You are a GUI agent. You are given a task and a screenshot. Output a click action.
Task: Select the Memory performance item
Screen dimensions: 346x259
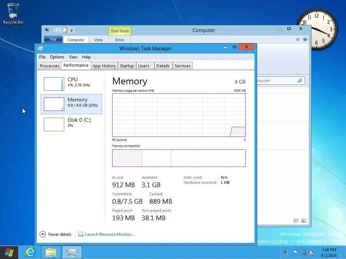pos(71,104)
